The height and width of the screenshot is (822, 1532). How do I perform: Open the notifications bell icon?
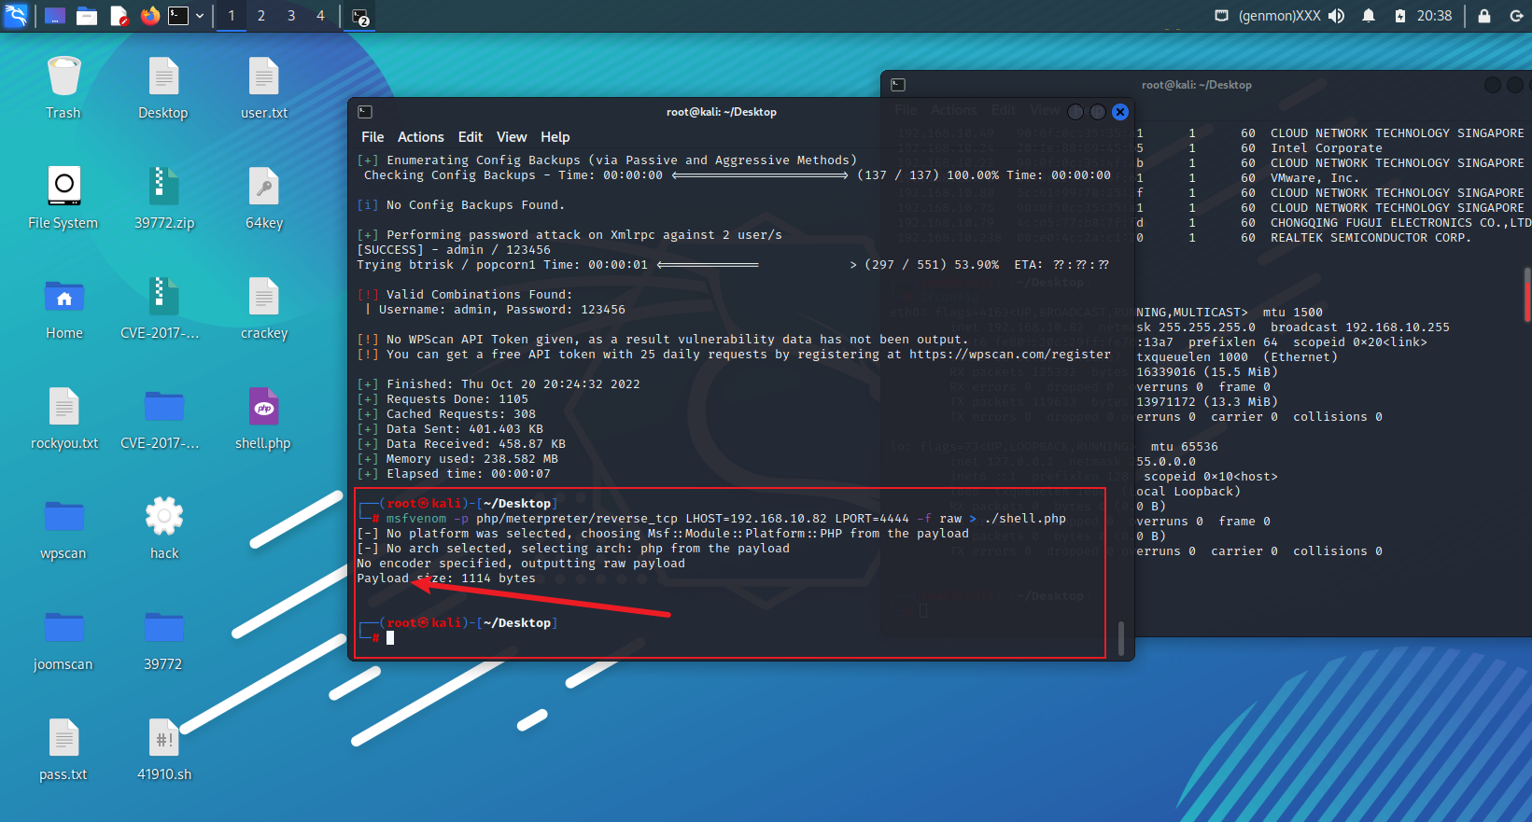pyautogui.click(x=1369, y=16)
